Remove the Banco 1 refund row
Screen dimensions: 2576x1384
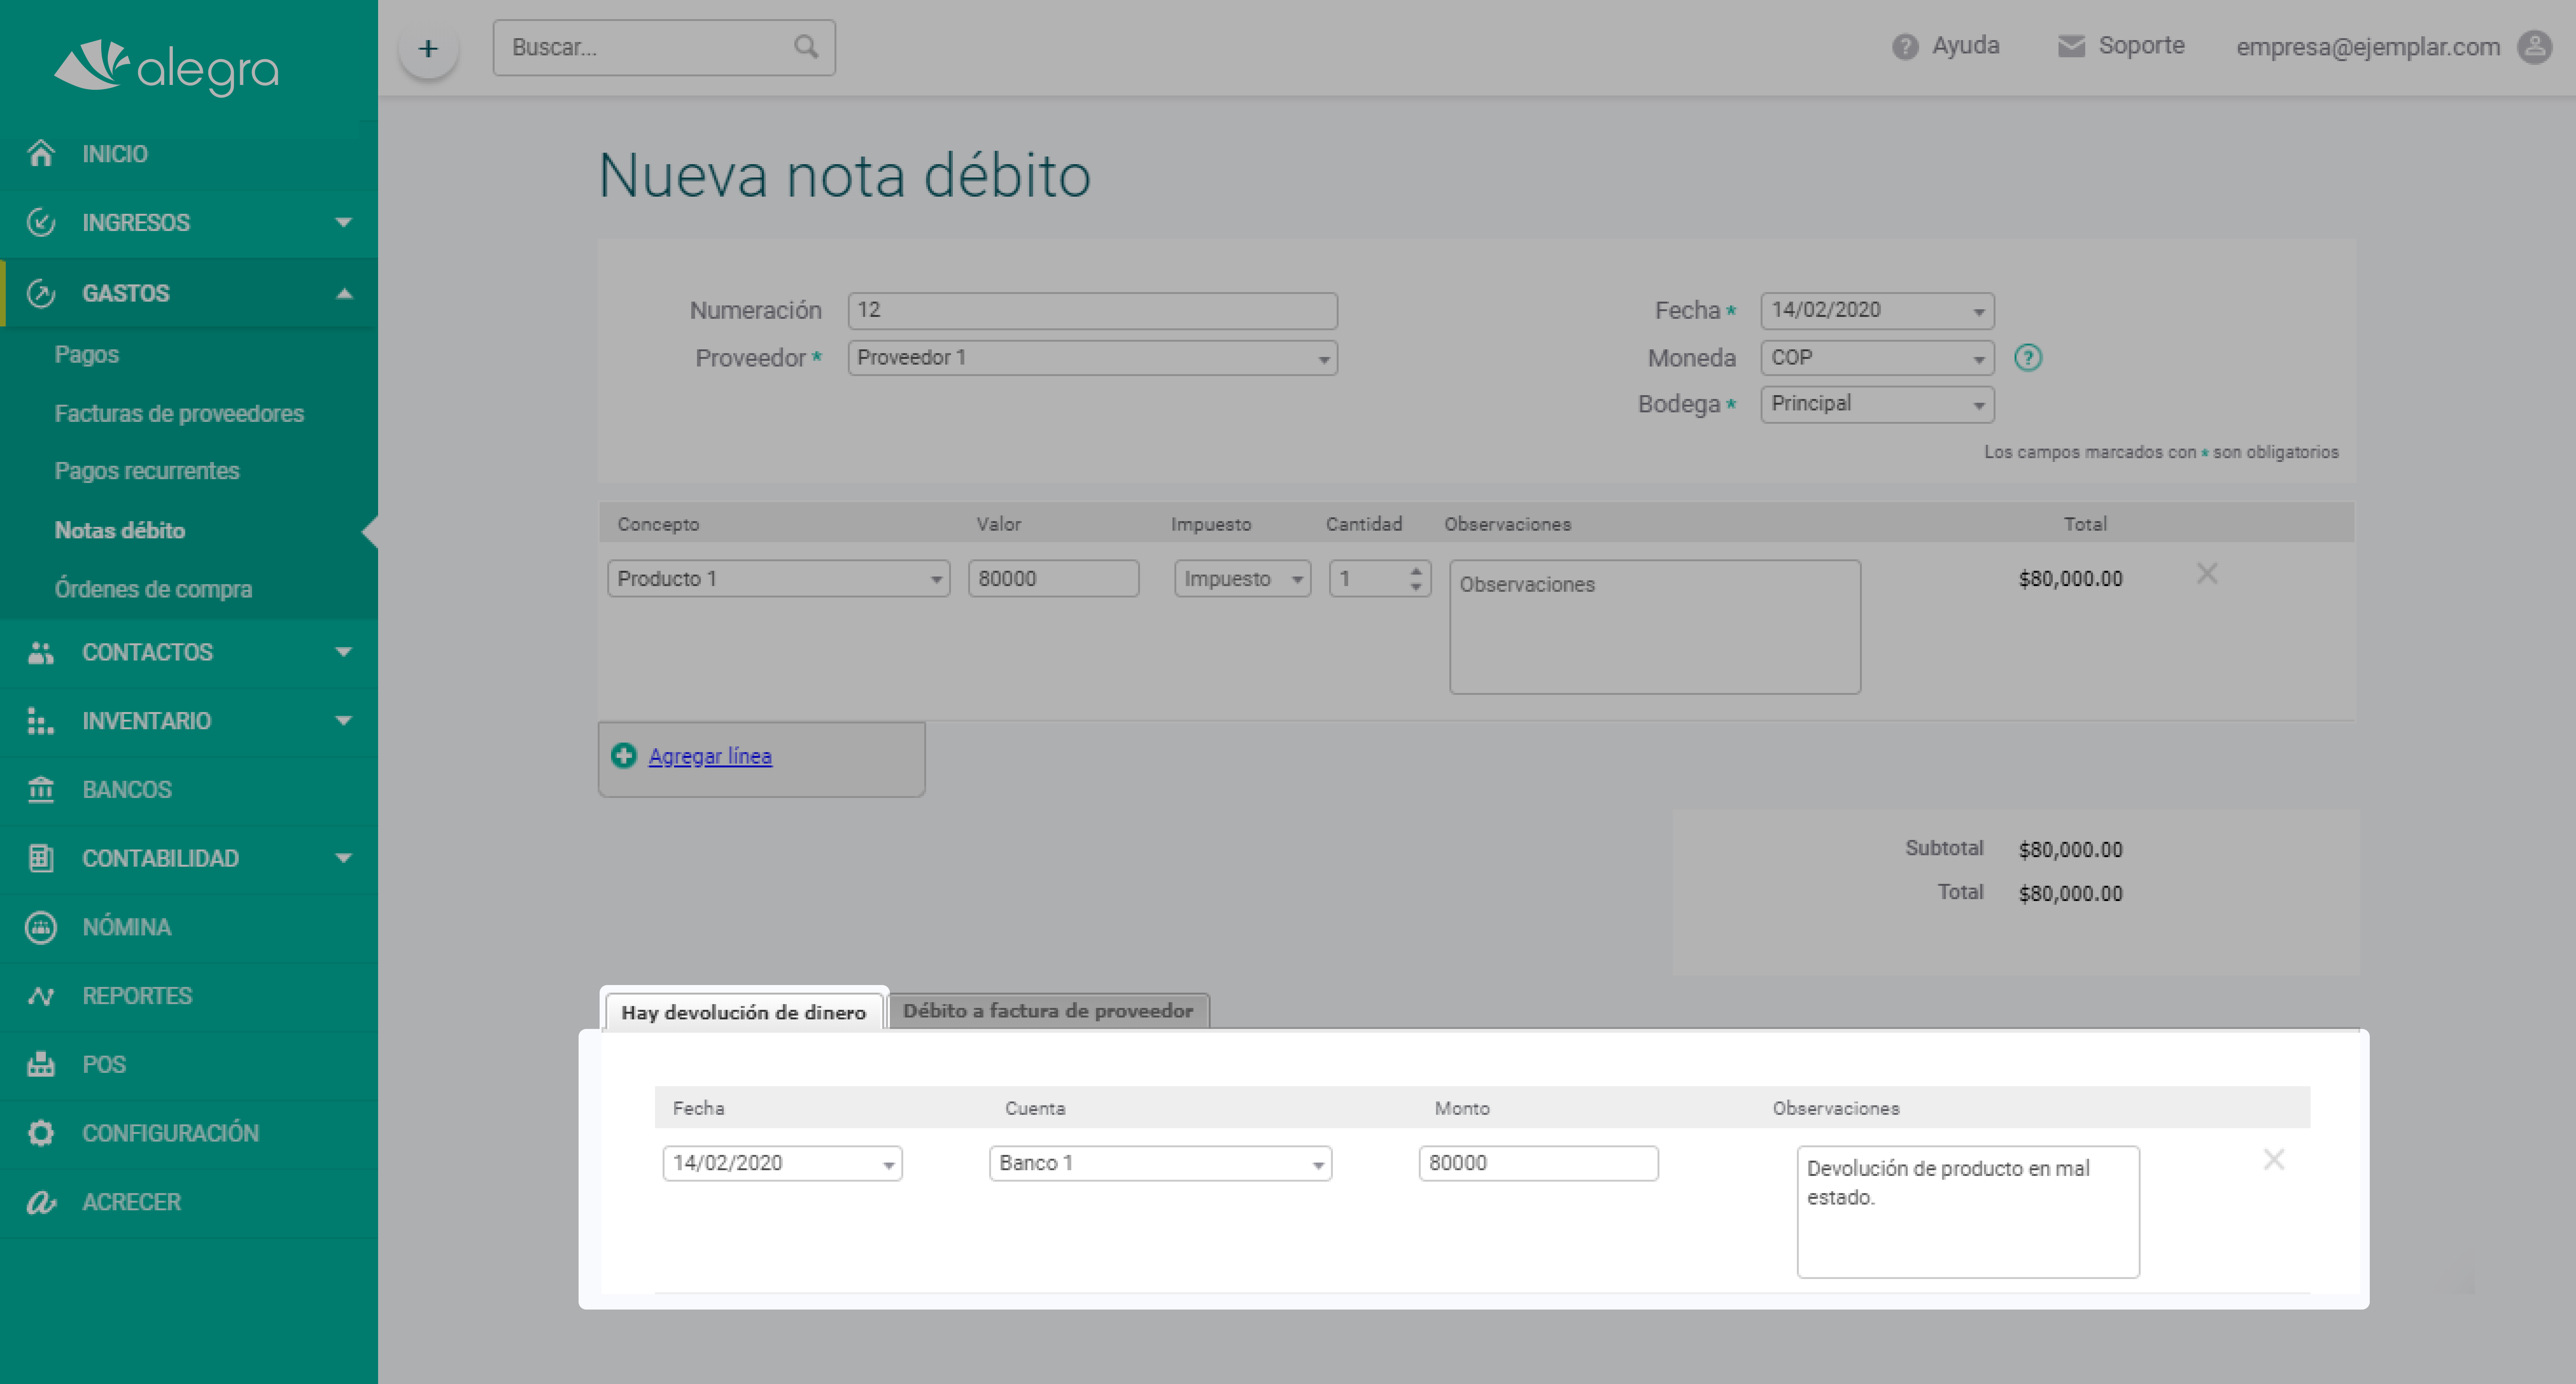[x=2274, y=1159]
